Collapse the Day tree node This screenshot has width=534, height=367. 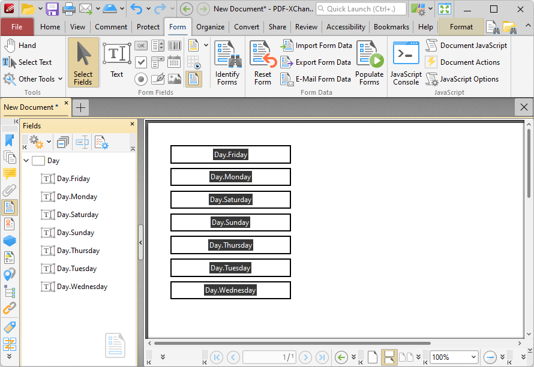(x=26, y=160)
